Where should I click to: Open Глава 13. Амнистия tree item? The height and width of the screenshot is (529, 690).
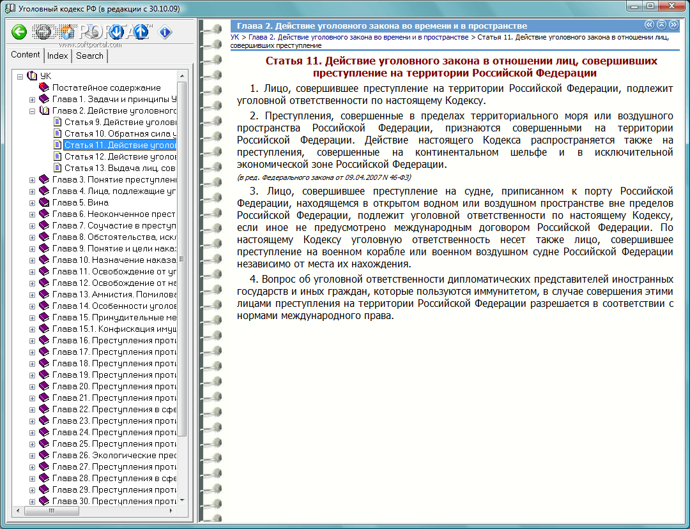[114, 294]
